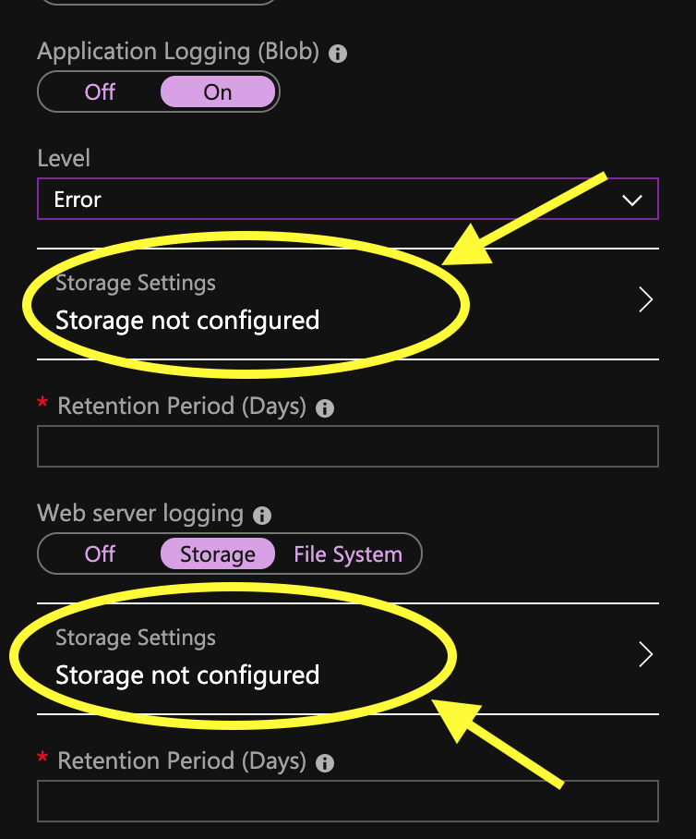Open Storage not configured under Application Logging
Image resolution: width=696 pixels, height=839 pixels.
coord(186,321)
